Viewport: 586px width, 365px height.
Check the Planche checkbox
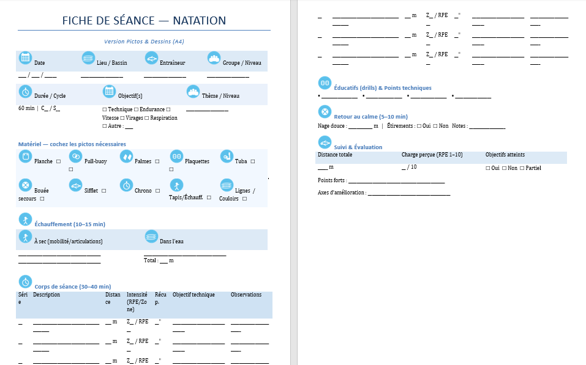[58, 161]
